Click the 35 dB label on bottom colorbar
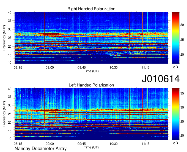Viewport: 187px width, 152px height. click(182, 93)
